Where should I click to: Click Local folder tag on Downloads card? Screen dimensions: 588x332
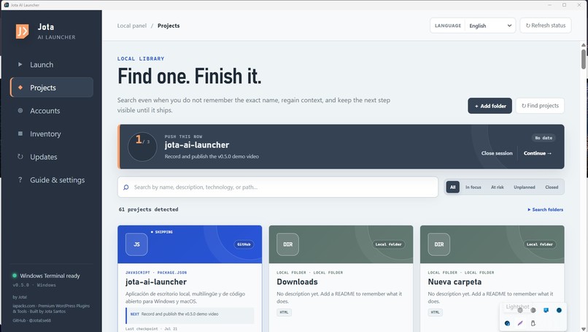[388, 244]
